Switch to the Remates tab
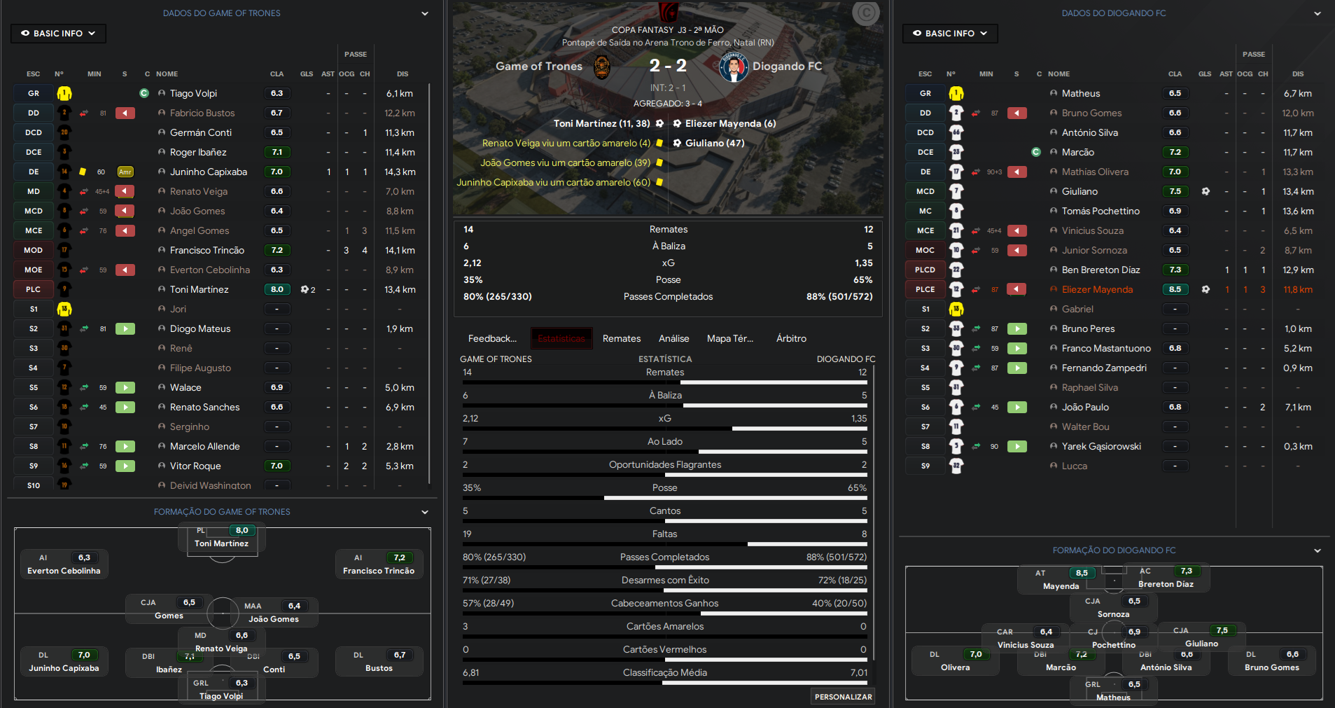The height and width of the screenshot is (708, 1335). (x=622, y=338)
